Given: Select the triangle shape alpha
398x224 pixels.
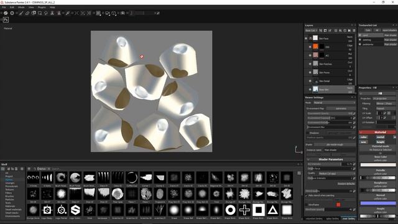Looking at the screenshot, I should click(x=272, y=210).
